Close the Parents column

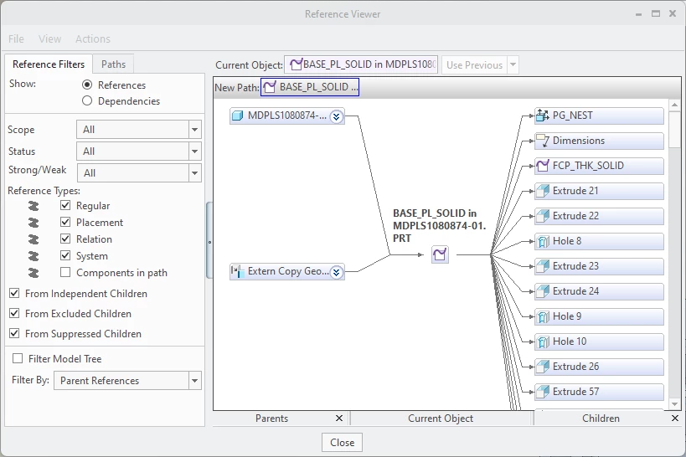pyautogui.click(x=339, y=418)
